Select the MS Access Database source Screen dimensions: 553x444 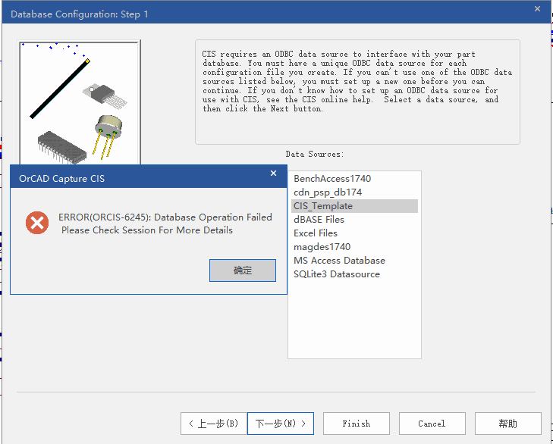(x=354, y=261)
